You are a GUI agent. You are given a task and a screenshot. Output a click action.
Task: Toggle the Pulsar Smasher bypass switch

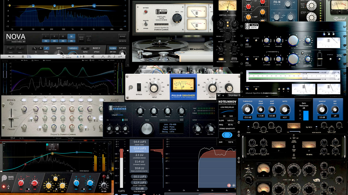(139, 87)
